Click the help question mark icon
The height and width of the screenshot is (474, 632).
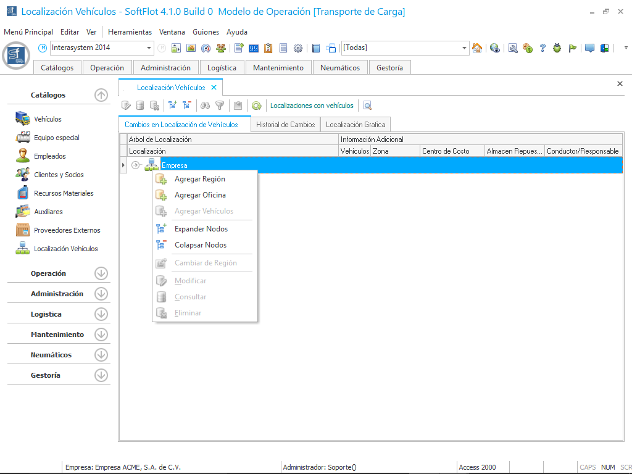click(543, 48)
